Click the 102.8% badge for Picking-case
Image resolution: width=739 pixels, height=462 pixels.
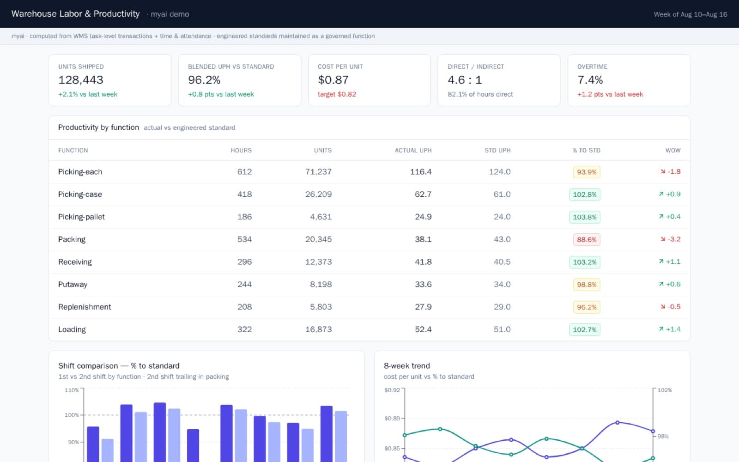(x=585, y=195)
